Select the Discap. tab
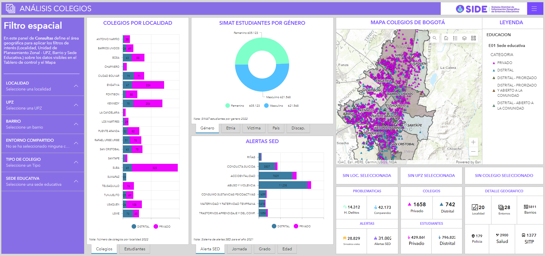This screenshot has width=545, height=256. (x=298, y=128)
